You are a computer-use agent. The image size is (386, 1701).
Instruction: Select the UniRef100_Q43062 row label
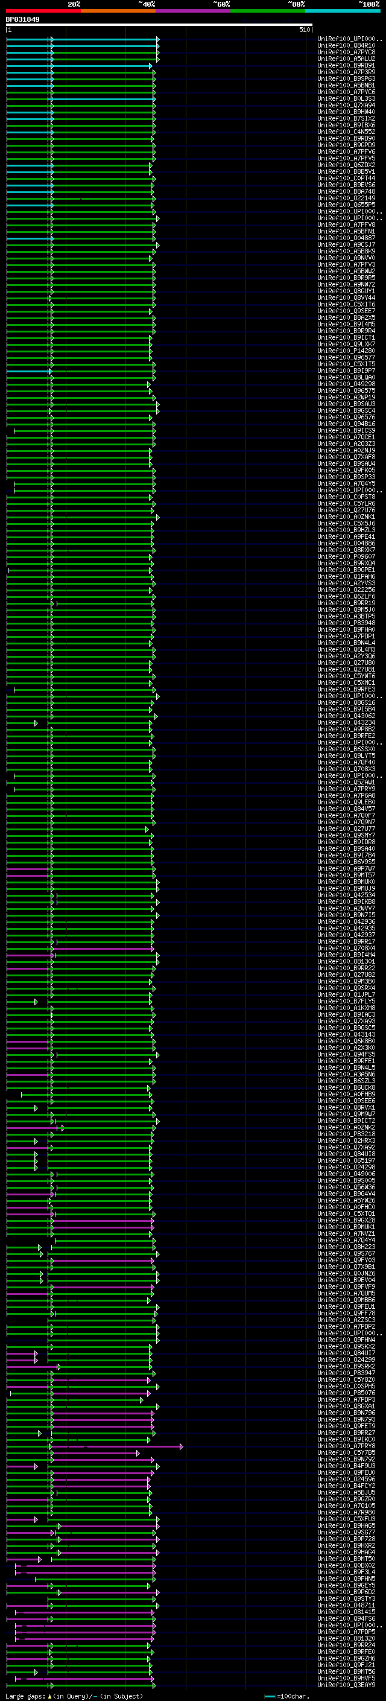coord(346,716)
